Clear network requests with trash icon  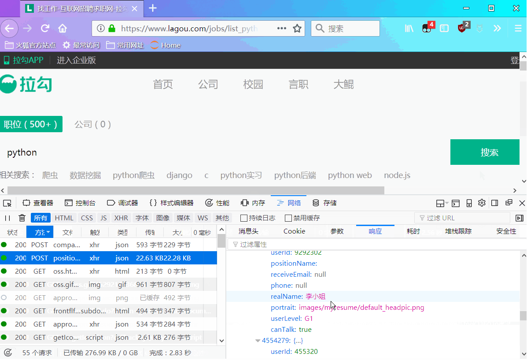tap(22, 218)
